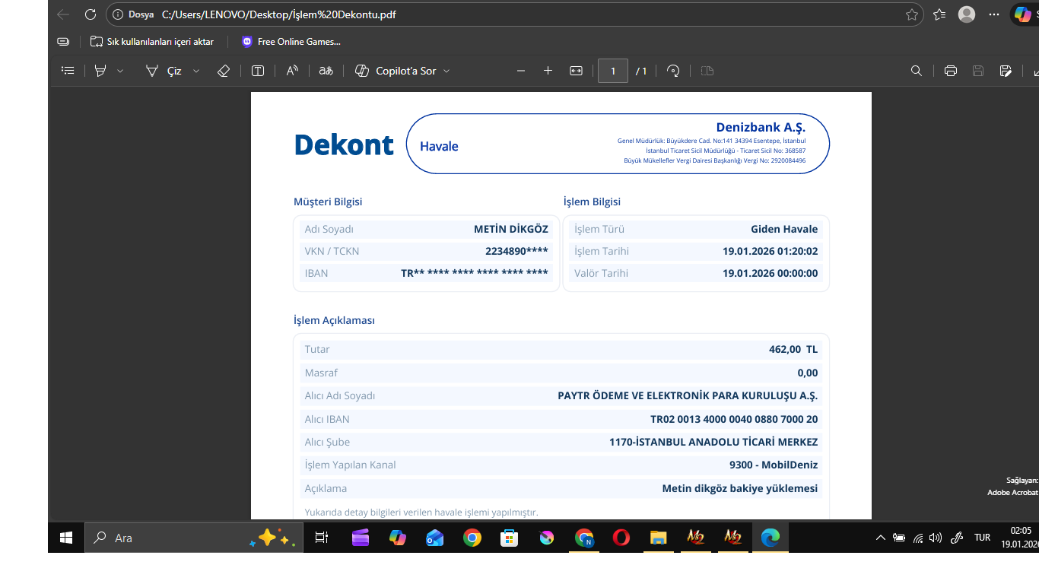The height and width of the screenshot is (584, 1039).
Task: Select the PDF highlight tool
Action: click(x=100, y=71)
